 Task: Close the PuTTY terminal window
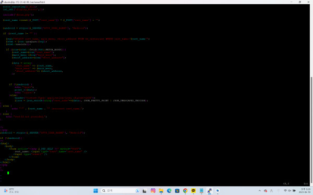(308, 2)
